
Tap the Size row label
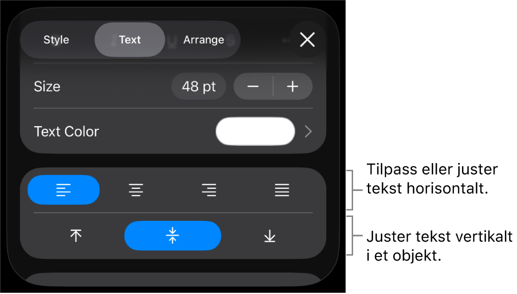pyautogui.click(x=47, y=86)
